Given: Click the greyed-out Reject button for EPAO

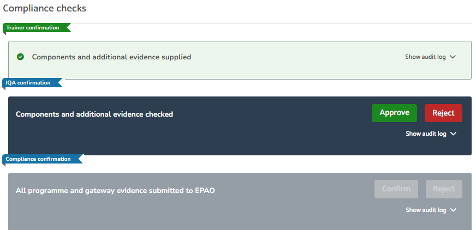Looking at the screenshot, I should click(444, 189).
